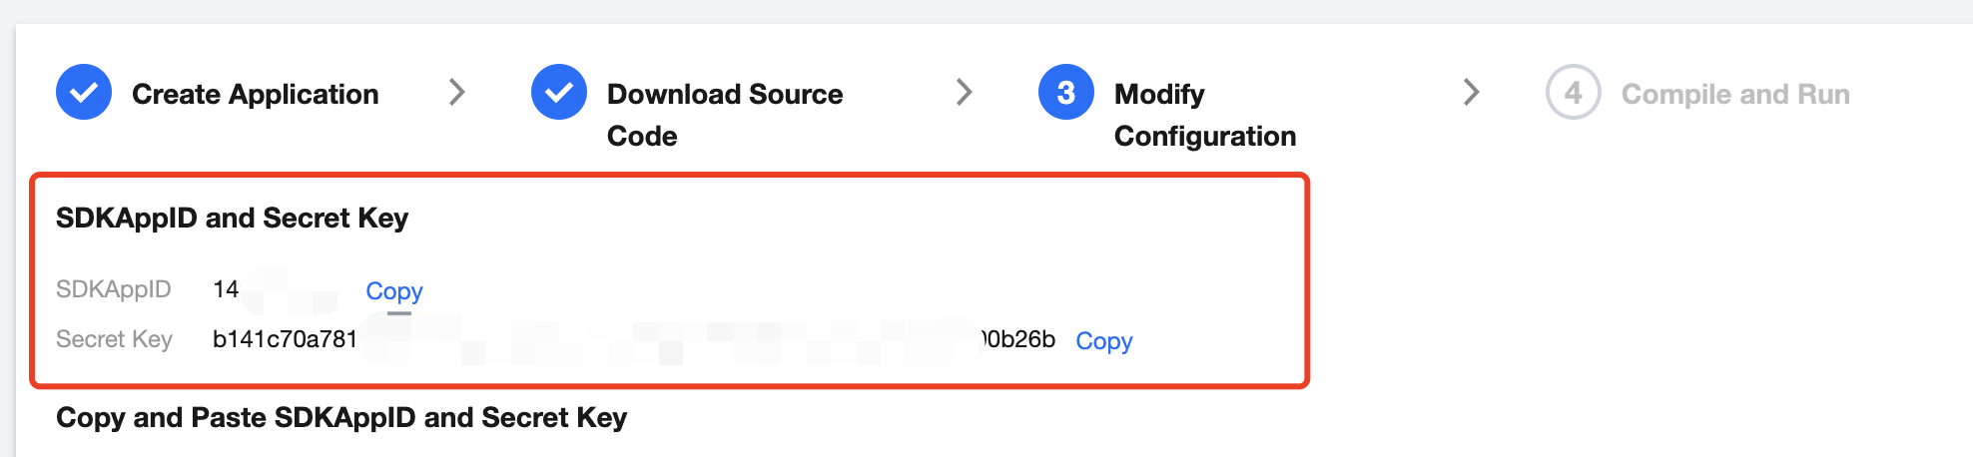The width and height of the screenshot is (1973, 457).
Task: Click the Copy and Paste SDKAppID heading
Action: tap(340, 417)
